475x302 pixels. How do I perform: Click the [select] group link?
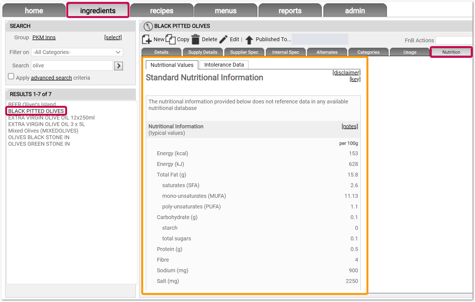(x=113, y=37)
